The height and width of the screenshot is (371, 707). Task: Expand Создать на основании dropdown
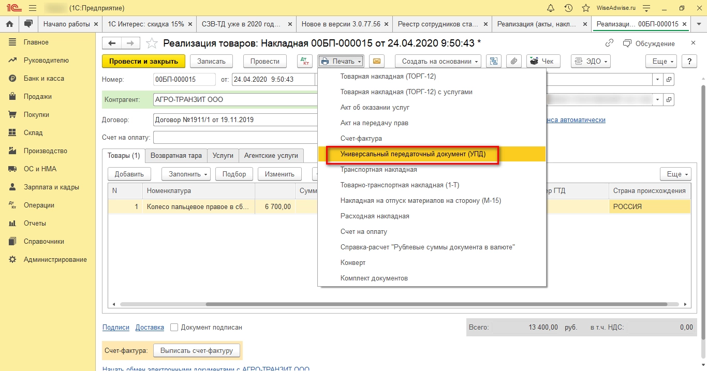click(x=438, y=61)
